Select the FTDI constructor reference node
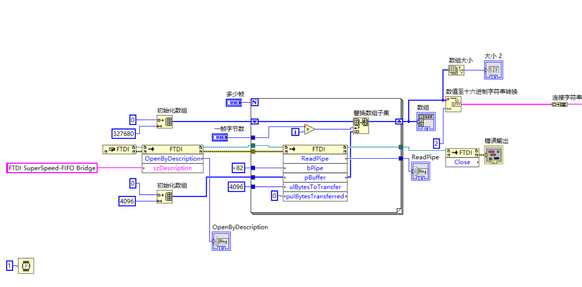The height and width of the screenshot is (287, 582). click(119, 149)
